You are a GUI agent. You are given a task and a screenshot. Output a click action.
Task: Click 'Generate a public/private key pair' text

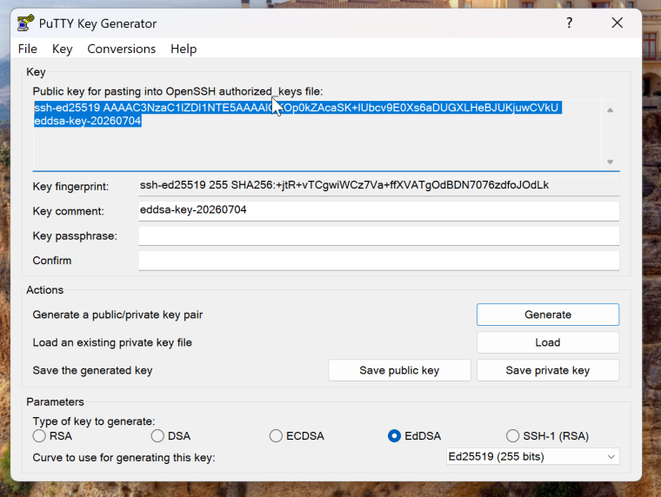pyautogui.click(x=117, y=315)
